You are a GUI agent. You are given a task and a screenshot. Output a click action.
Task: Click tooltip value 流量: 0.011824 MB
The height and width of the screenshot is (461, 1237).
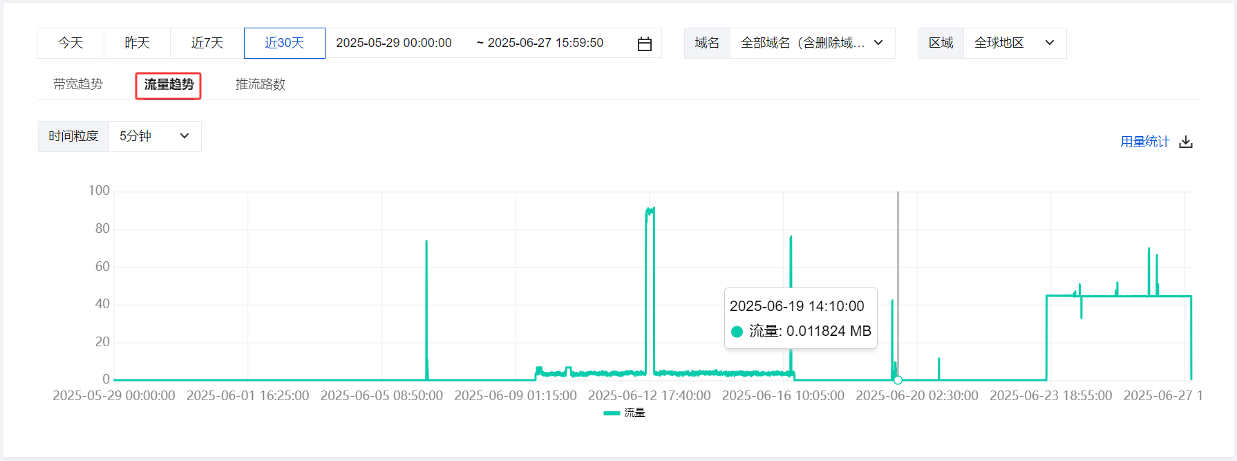click(x=801, y=331)
